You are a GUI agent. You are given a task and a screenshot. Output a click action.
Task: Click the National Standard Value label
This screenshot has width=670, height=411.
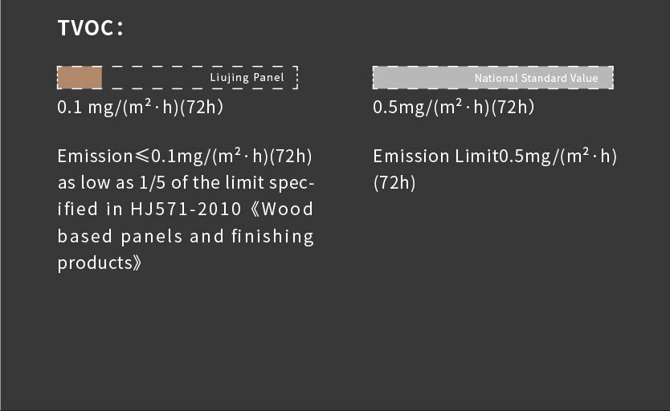tap(536, 78)
